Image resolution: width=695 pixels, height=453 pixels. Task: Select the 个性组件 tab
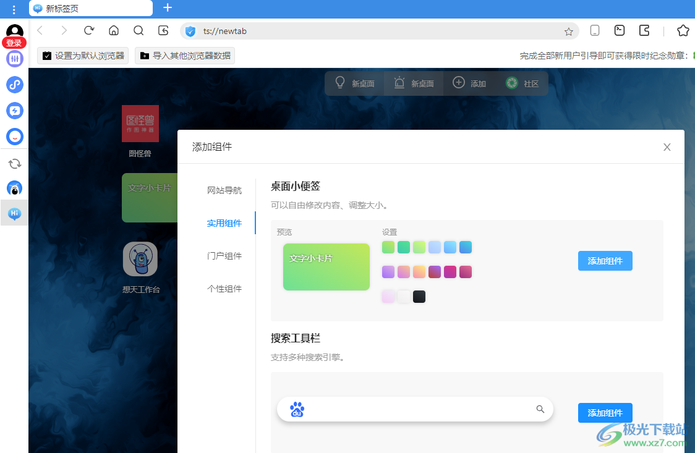pyautogui.click(x=224, y=288)
